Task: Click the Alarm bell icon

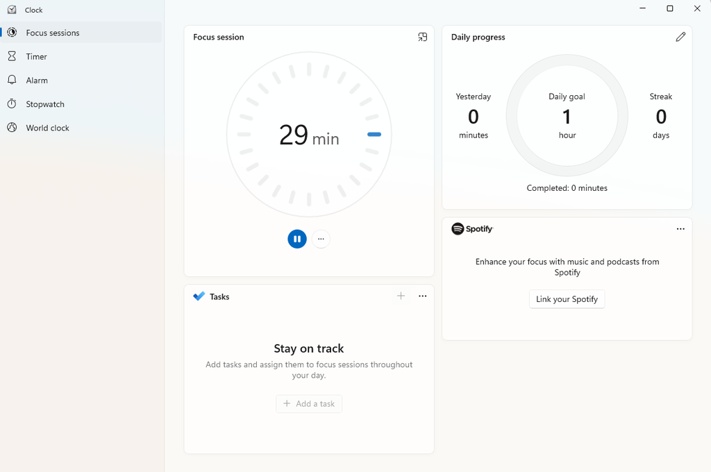Action: tap(12, 80)
